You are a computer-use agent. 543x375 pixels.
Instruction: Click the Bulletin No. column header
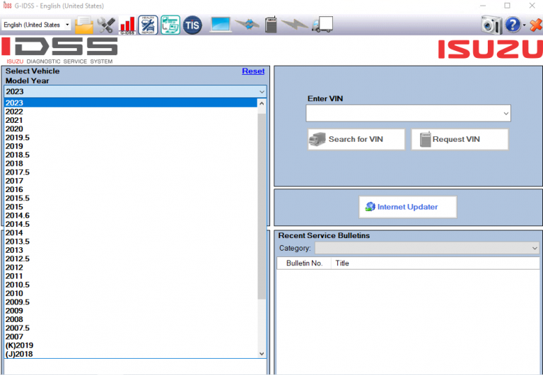pos(304,263)
